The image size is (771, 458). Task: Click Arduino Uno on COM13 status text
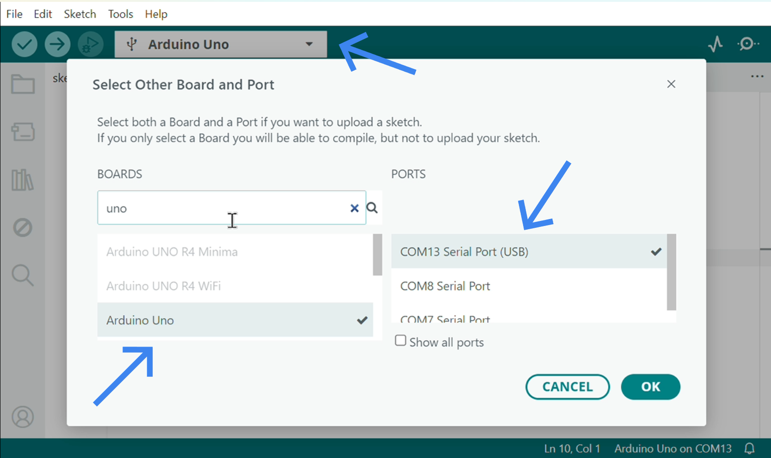tap(673, 448)
